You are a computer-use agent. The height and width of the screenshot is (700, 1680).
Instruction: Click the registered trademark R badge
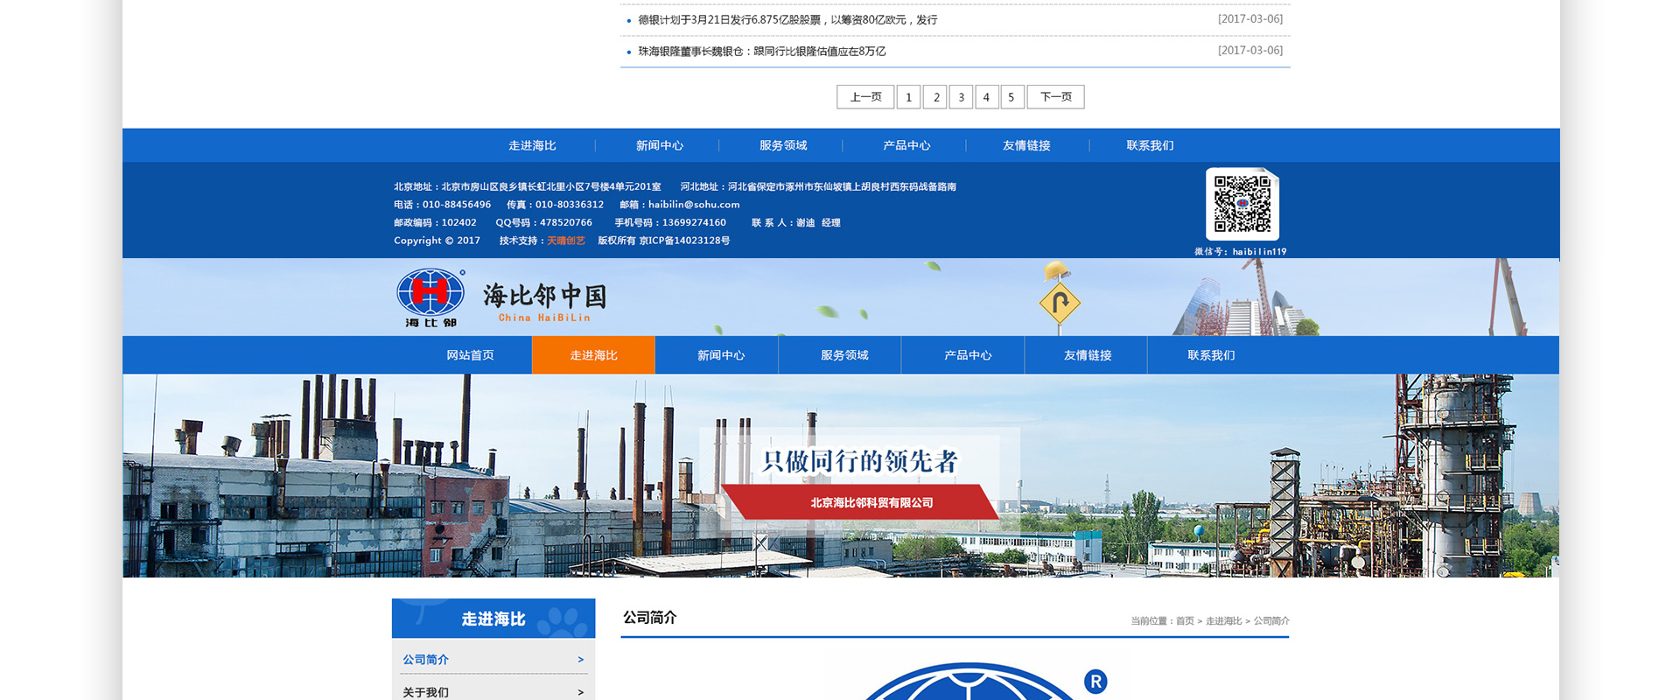coord(1095,682)
